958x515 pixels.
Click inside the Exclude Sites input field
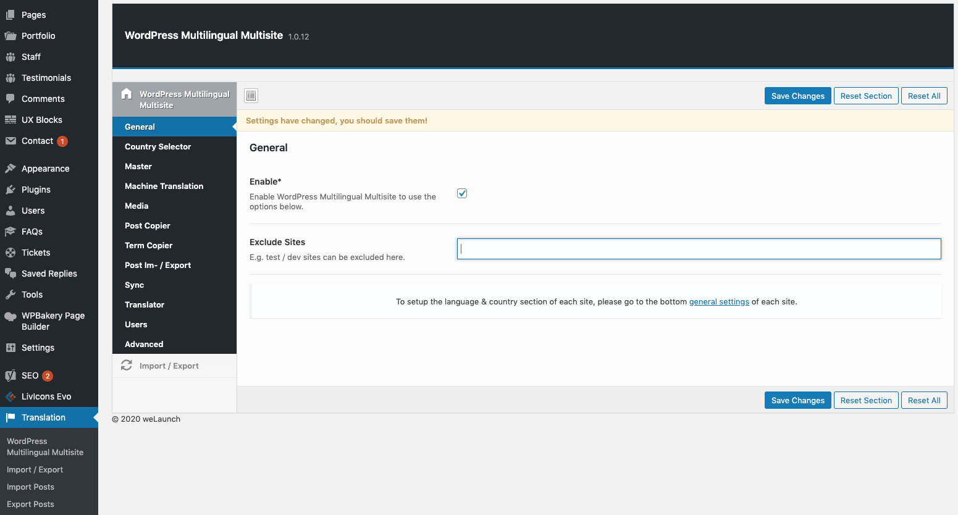coord(698,248)
